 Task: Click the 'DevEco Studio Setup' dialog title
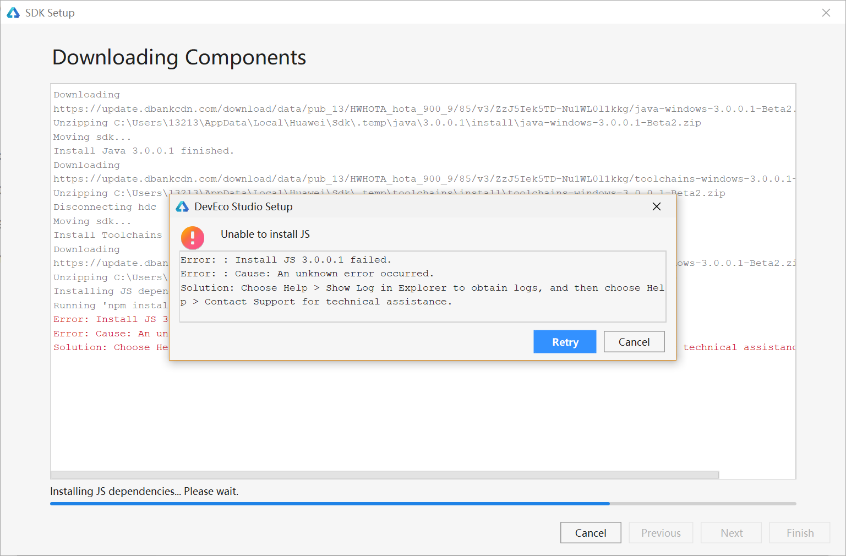243,207
